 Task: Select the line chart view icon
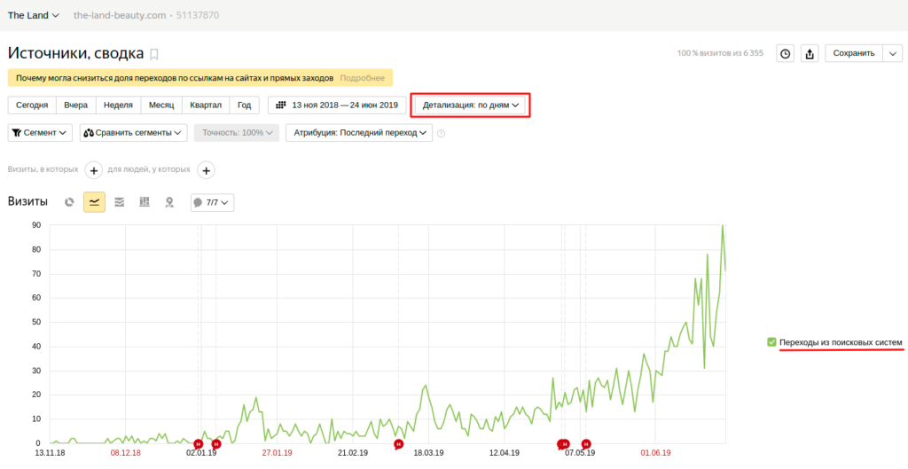pos(95,202)
